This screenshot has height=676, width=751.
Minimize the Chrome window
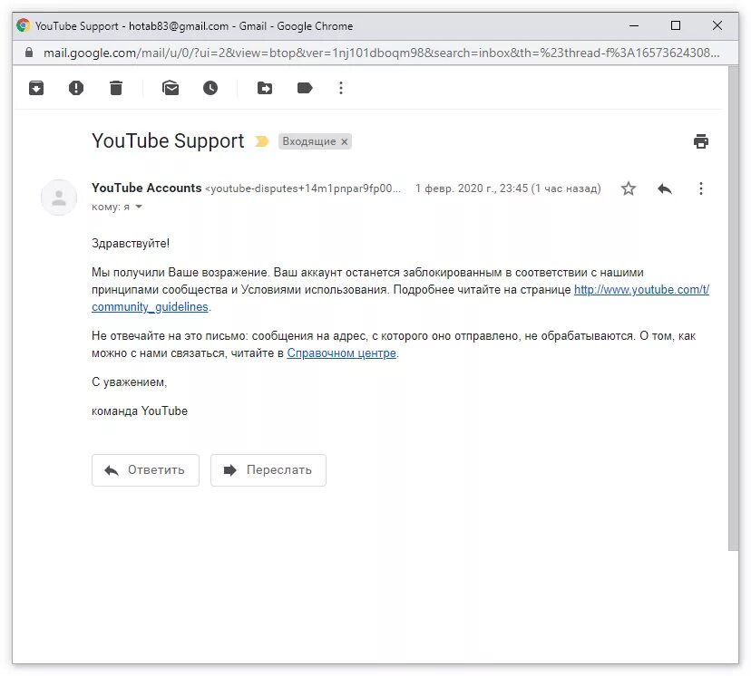634,25
